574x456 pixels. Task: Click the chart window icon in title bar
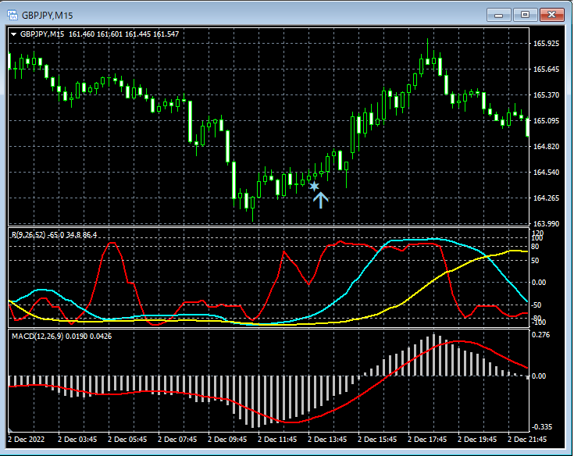coord(12,15)
